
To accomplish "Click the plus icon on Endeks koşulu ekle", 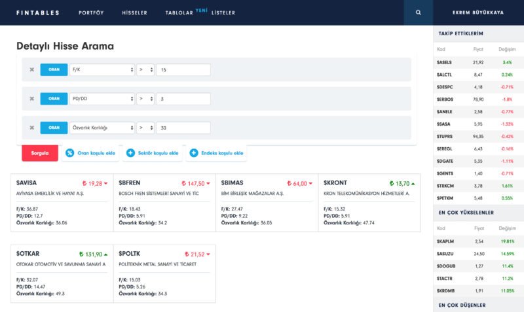I will (x=194, y=153).
